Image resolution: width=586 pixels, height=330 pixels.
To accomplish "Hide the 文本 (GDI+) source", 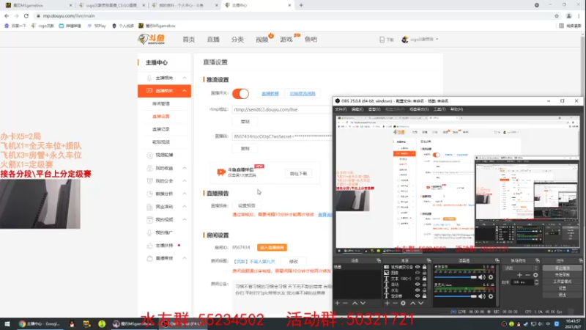I will [418, 279].
